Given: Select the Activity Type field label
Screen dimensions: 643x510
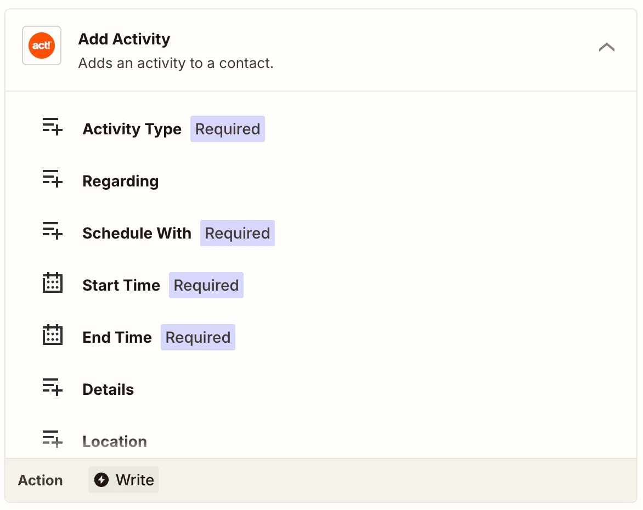Looking at the screenshot, I should (x=132, y=129).
